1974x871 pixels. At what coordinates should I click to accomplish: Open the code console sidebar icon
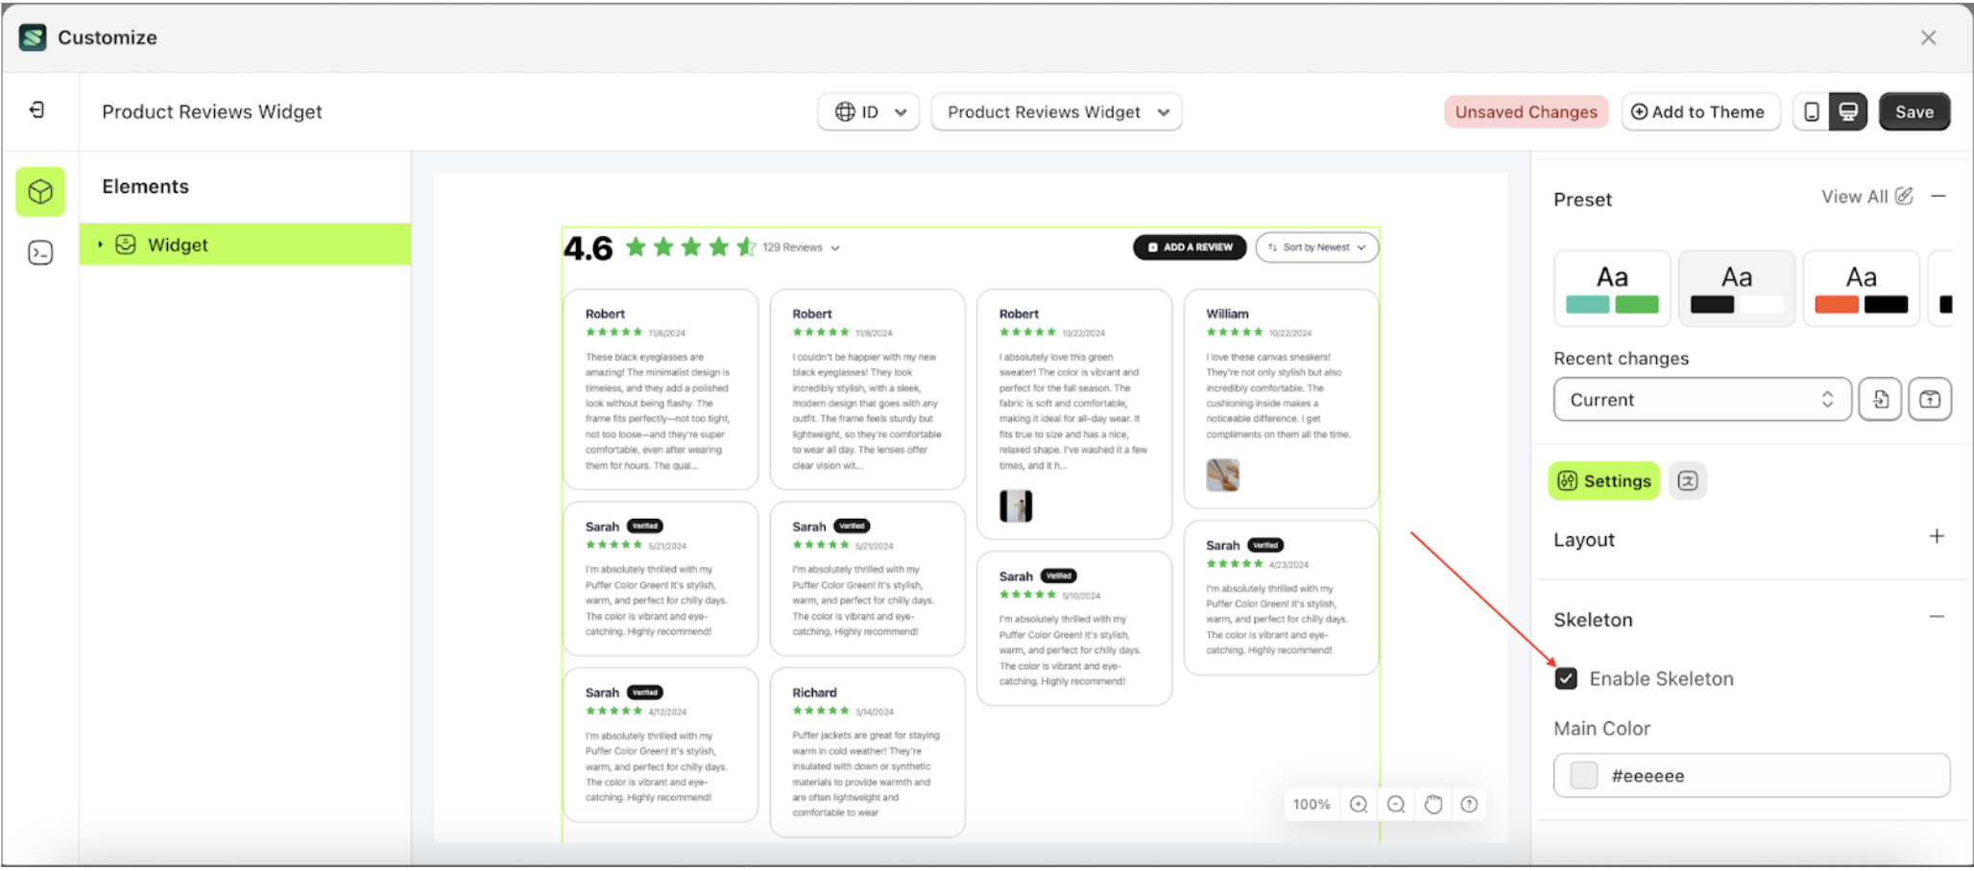39,251
